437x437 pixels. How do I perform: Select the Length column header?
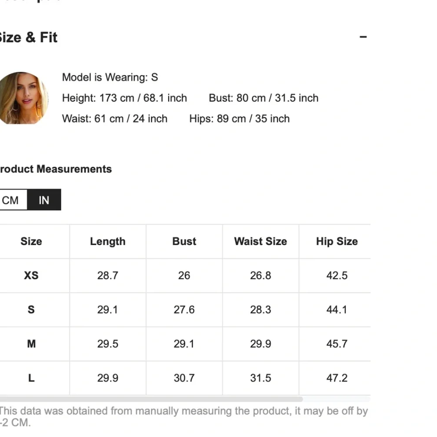108,241
